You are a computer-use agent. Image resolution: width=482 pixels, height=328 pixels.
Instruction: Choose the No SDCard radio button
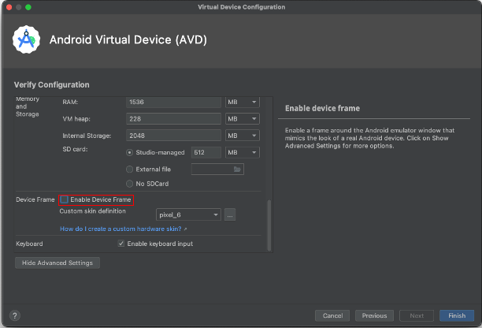pyautogui.click(x=129, y=184)
